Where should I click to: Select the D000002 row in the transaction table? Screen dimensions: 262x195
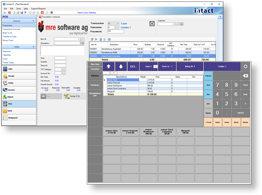pos(152,52)
